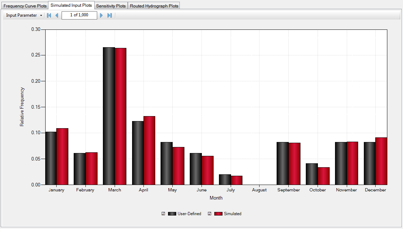Advance to the next plot record
Image resolution: width=403 pixels, height=229 pixels.
coord(101,15)
